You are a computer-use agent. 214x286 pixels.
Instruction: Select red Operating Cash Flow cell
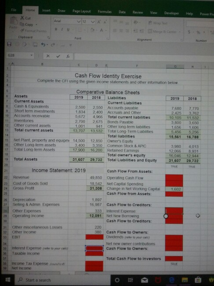pyautogui.click(x=174, y=177)
